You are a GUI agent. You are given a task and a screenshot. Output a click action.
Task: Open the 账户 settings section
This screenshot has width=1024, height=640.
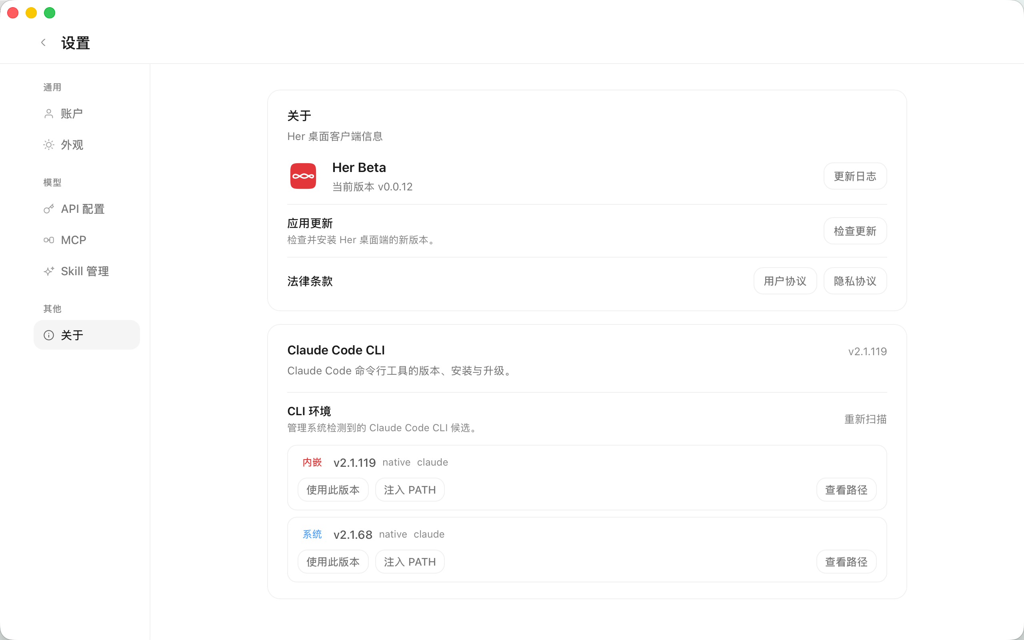(x=87, y=114)
